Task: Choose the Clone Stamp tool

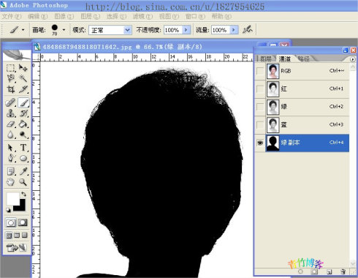Action: click(x=11, y=113)
